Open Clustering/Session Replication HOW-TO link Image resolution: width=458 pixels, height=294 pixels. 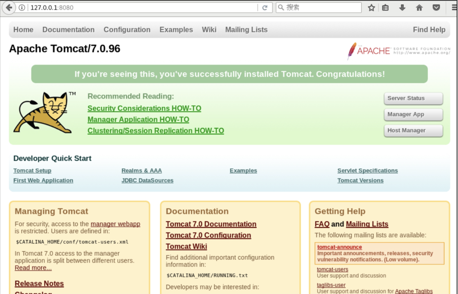[x=156, y=131]
